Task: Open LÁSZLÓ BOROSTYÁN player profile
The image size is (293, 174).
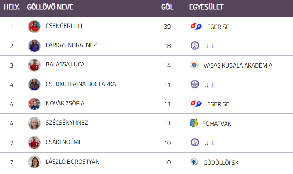Action: click(x=72, y=162)
